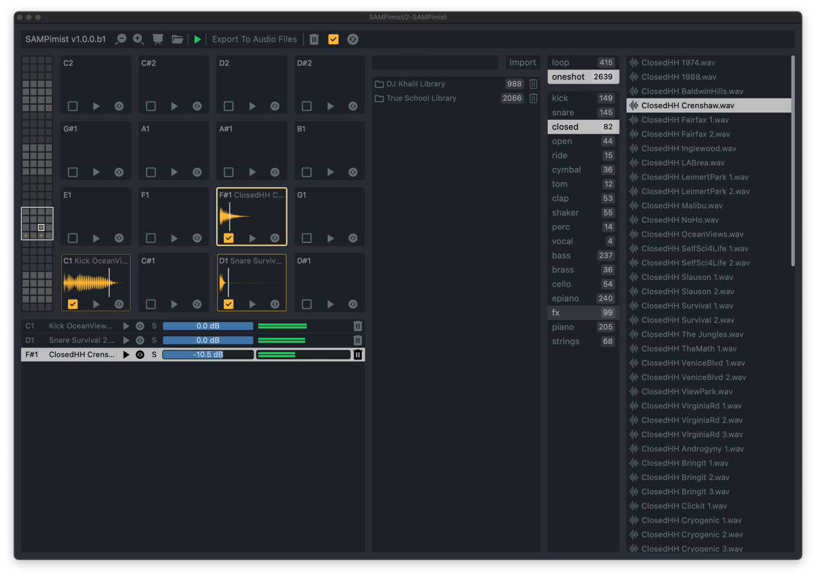The width and height of the screenshot is (816, 576).
Task: Uncheck the F#1 ClosedHH pad checkbox
Action: 228,238
